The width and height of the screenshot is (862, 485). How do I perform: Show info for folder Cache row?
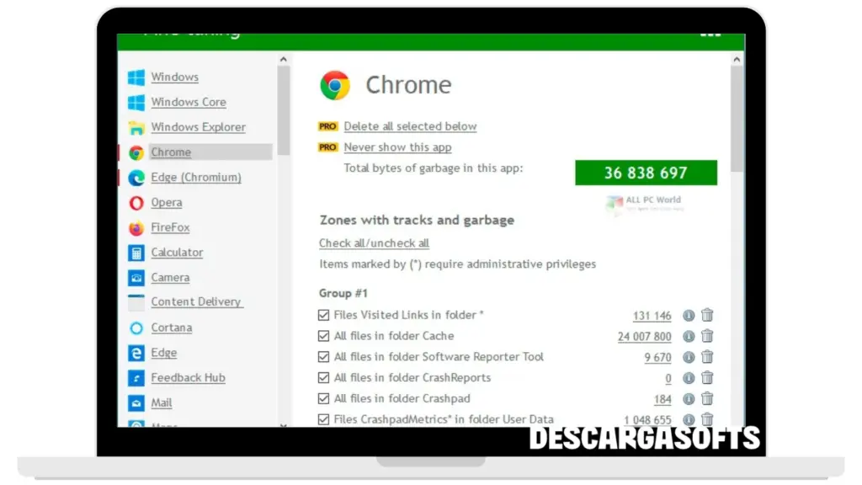pyautogui.click(x=689, y=337)
